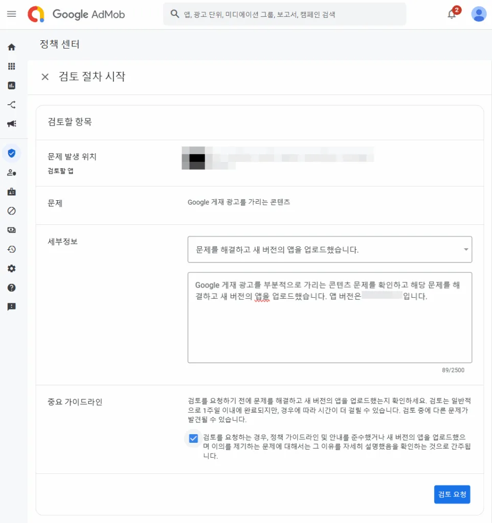
Task: Click the 중요 가이드라인 label
Action: tap(75, 402)
